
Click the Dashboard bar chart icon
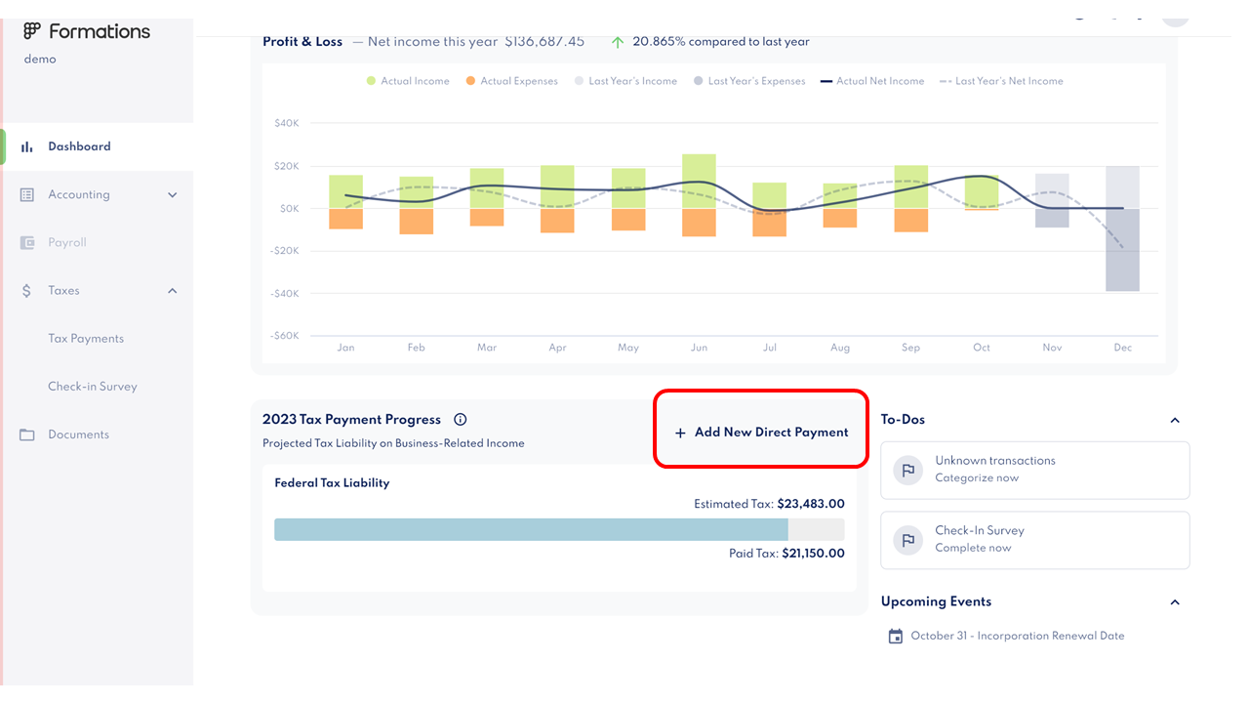[27, 146]
